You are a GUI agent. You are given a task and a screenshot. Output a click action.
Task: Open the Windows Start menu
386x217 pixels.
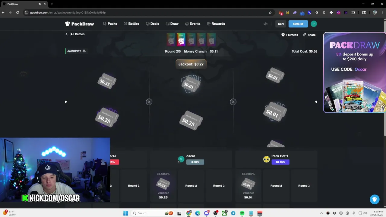[126, 213]
